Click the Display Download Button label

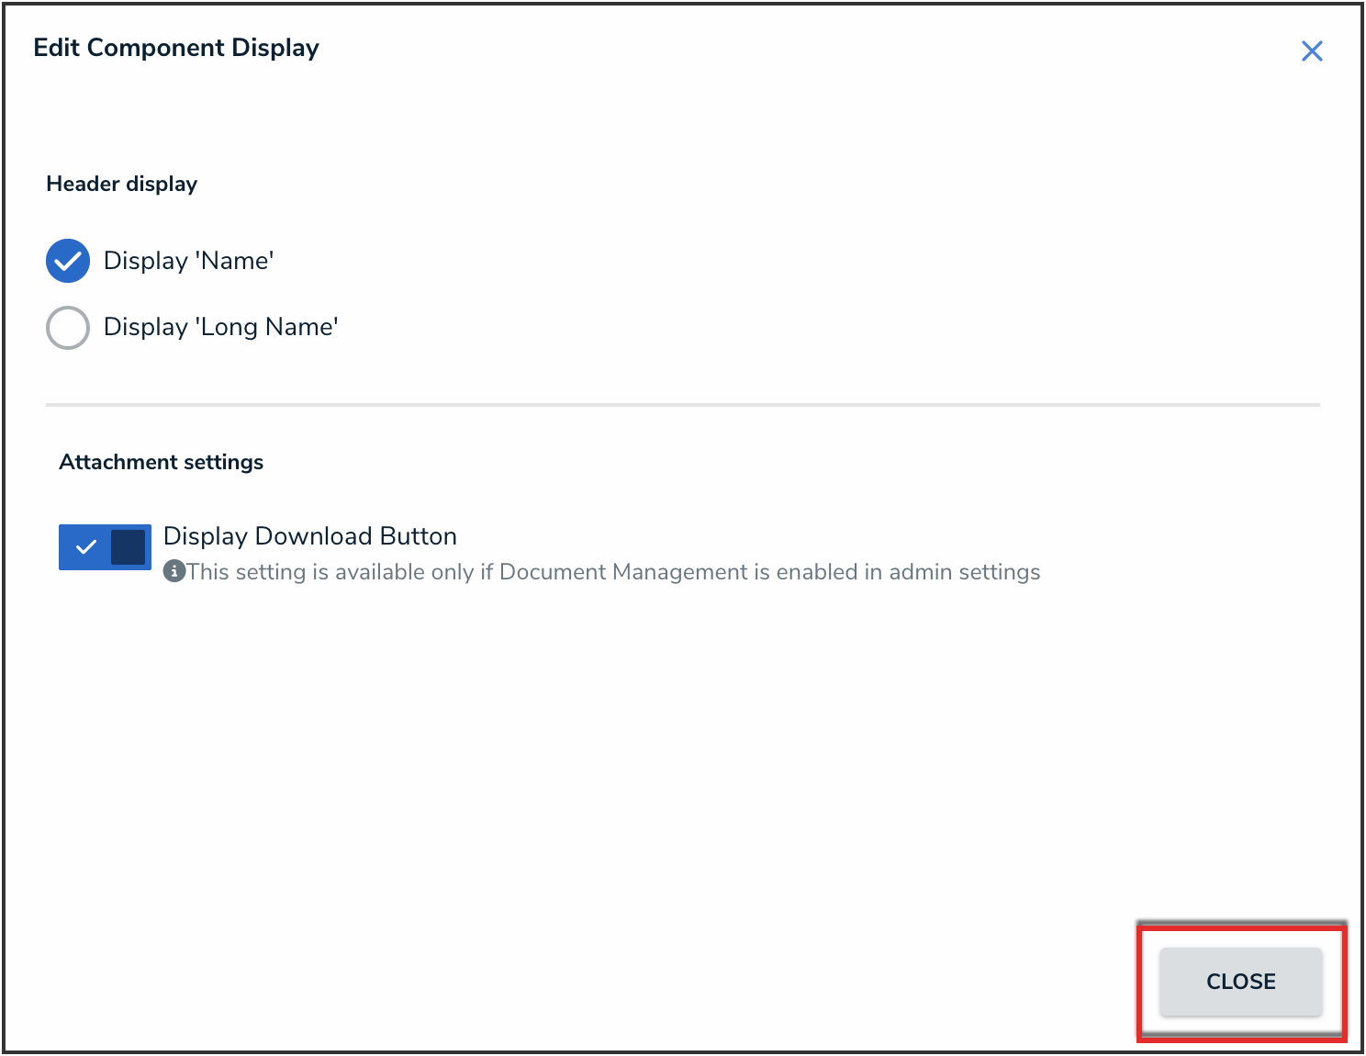point(309,536)
